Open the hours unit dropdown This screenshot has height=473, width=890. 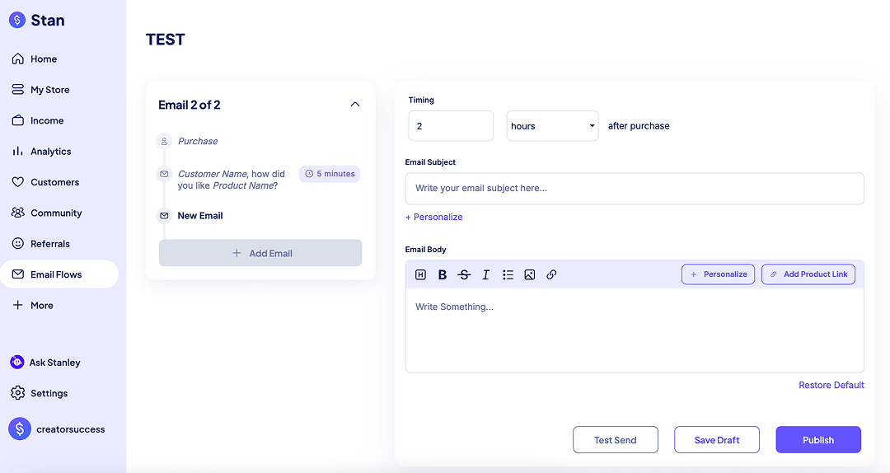click(552, 126)
